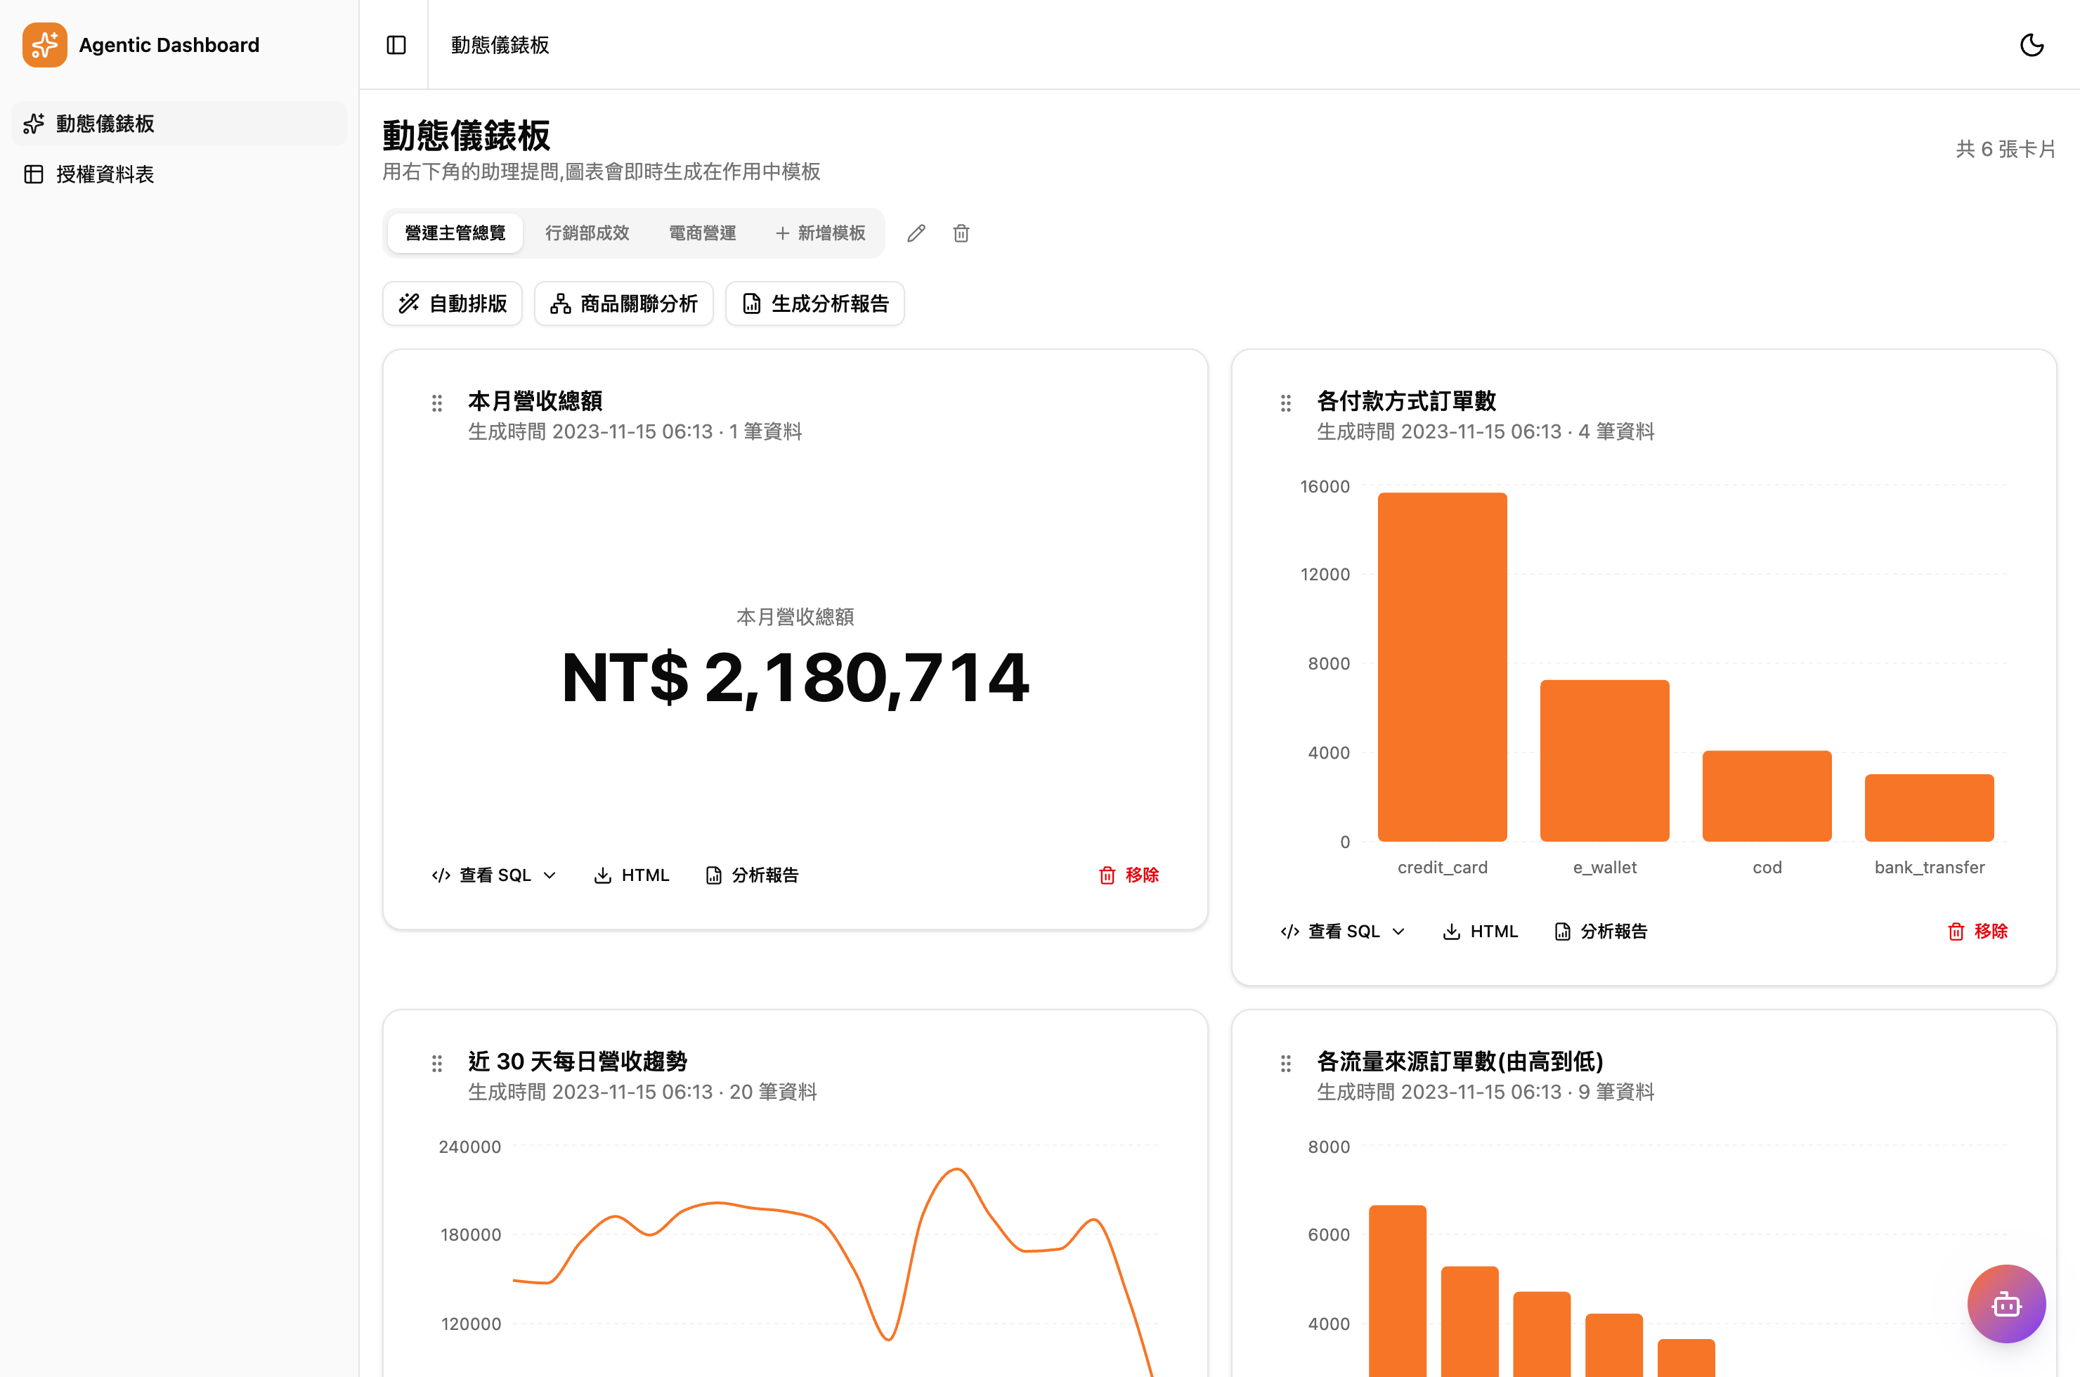Click the credit_card axis label
The height and width of the screenshot is (1377, 2080).
pyautogui.click(x=1442, y=868)
